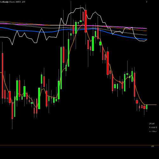Click the 'in 3 Days' label
This screenshot has width=159, height=159.
153,131
